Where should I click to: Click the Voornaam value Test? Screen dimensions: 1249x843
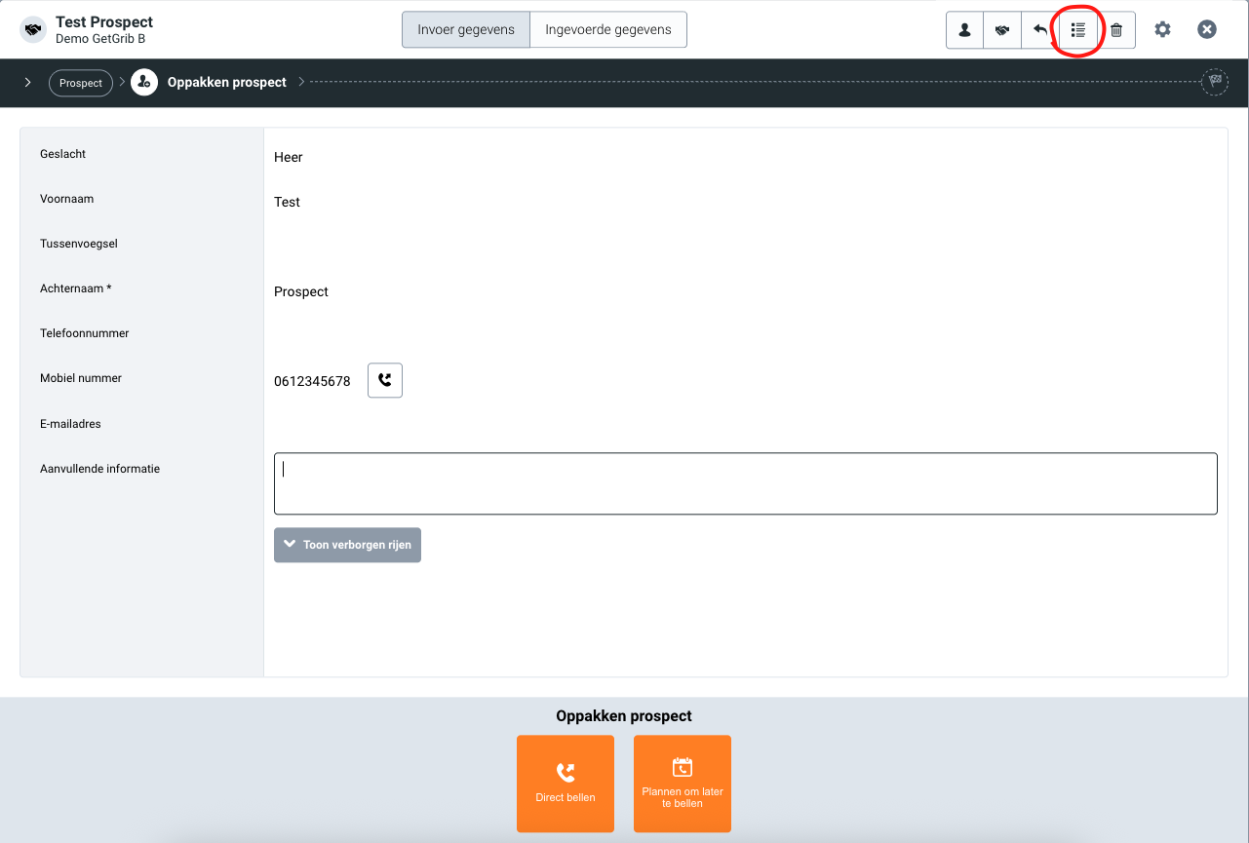click(287, 202)
